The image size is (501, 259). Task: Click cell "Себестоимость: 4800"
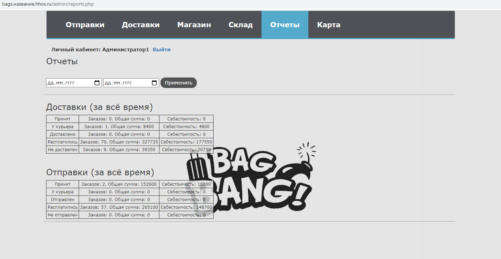186,127
